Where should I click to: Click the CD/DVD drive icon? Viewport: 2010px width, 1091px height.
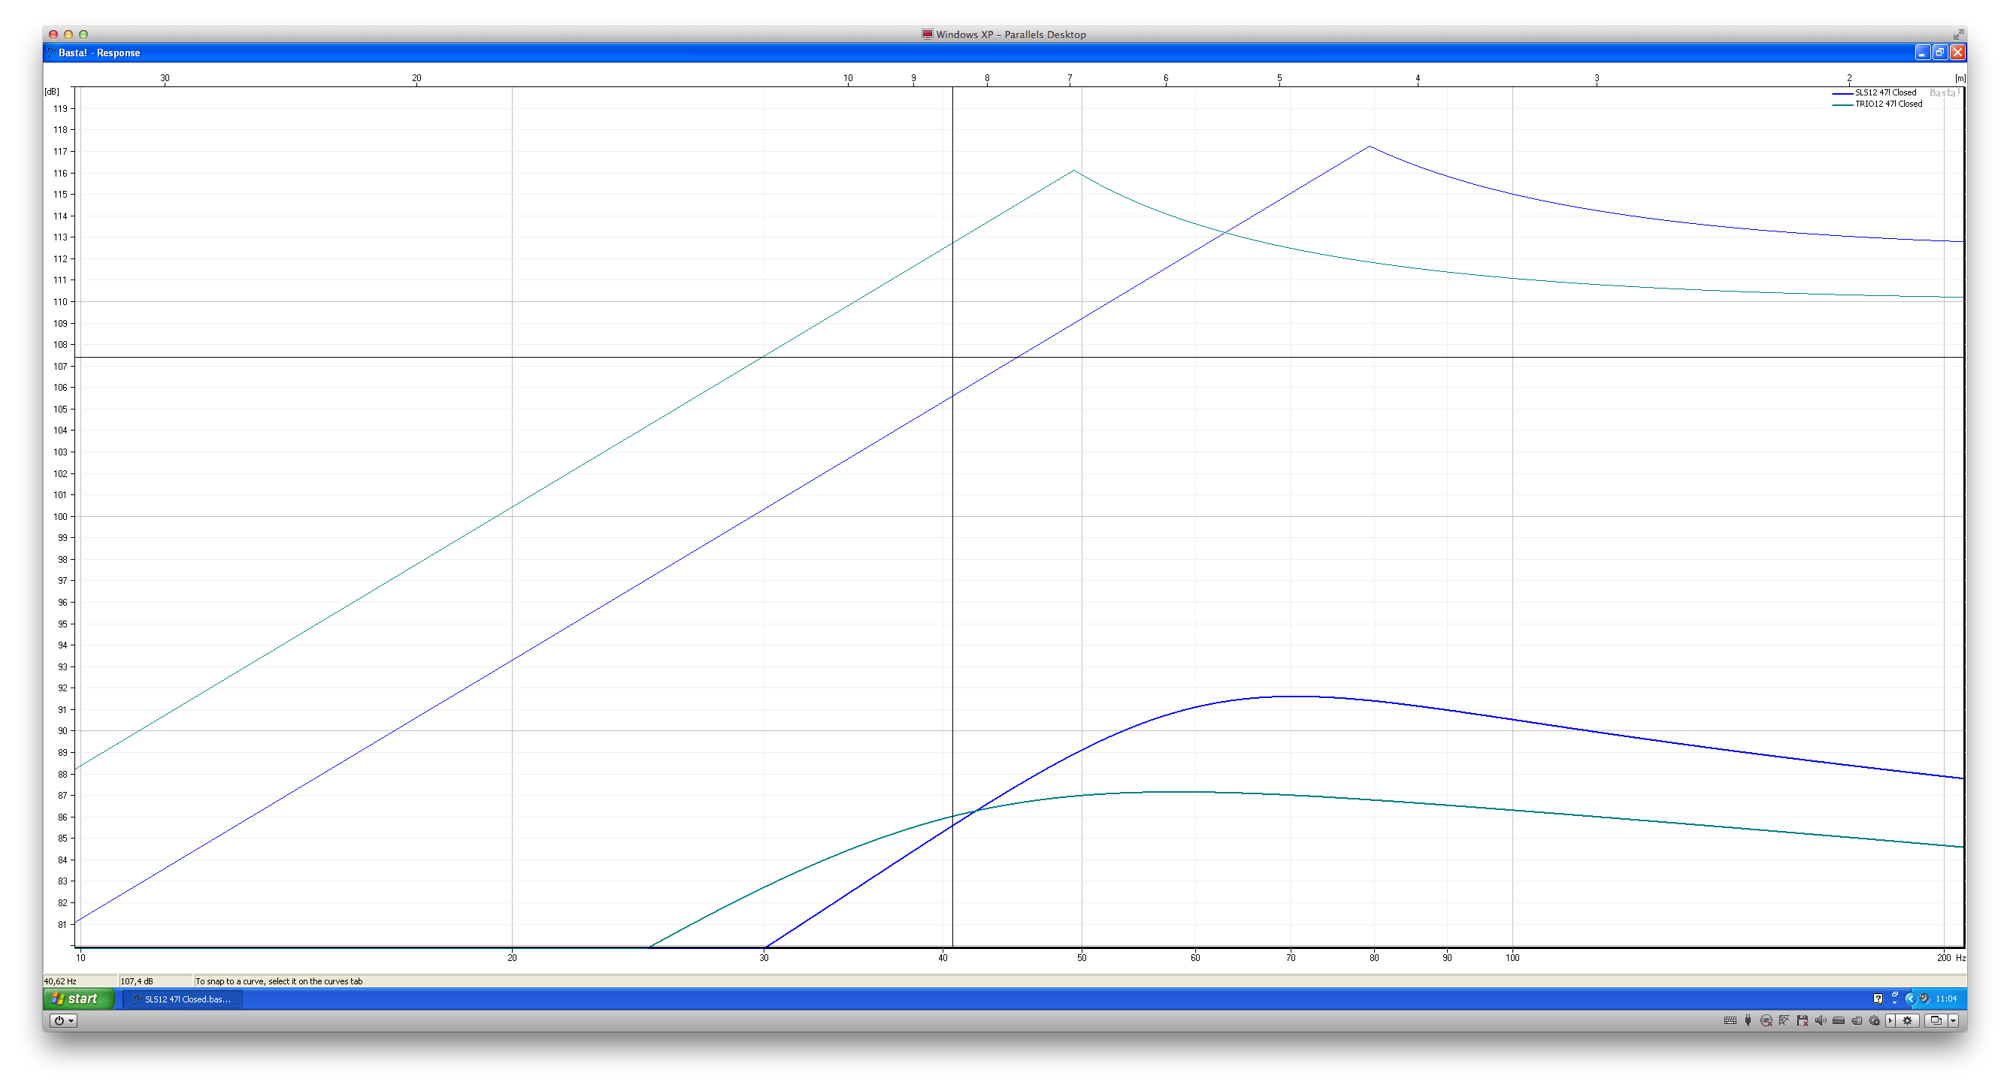pos(1766,1020)
